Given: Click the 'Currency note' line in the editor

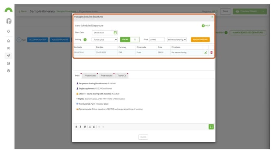Looking at the screenshot, I should pyautogui.click(x=109, y=109).
